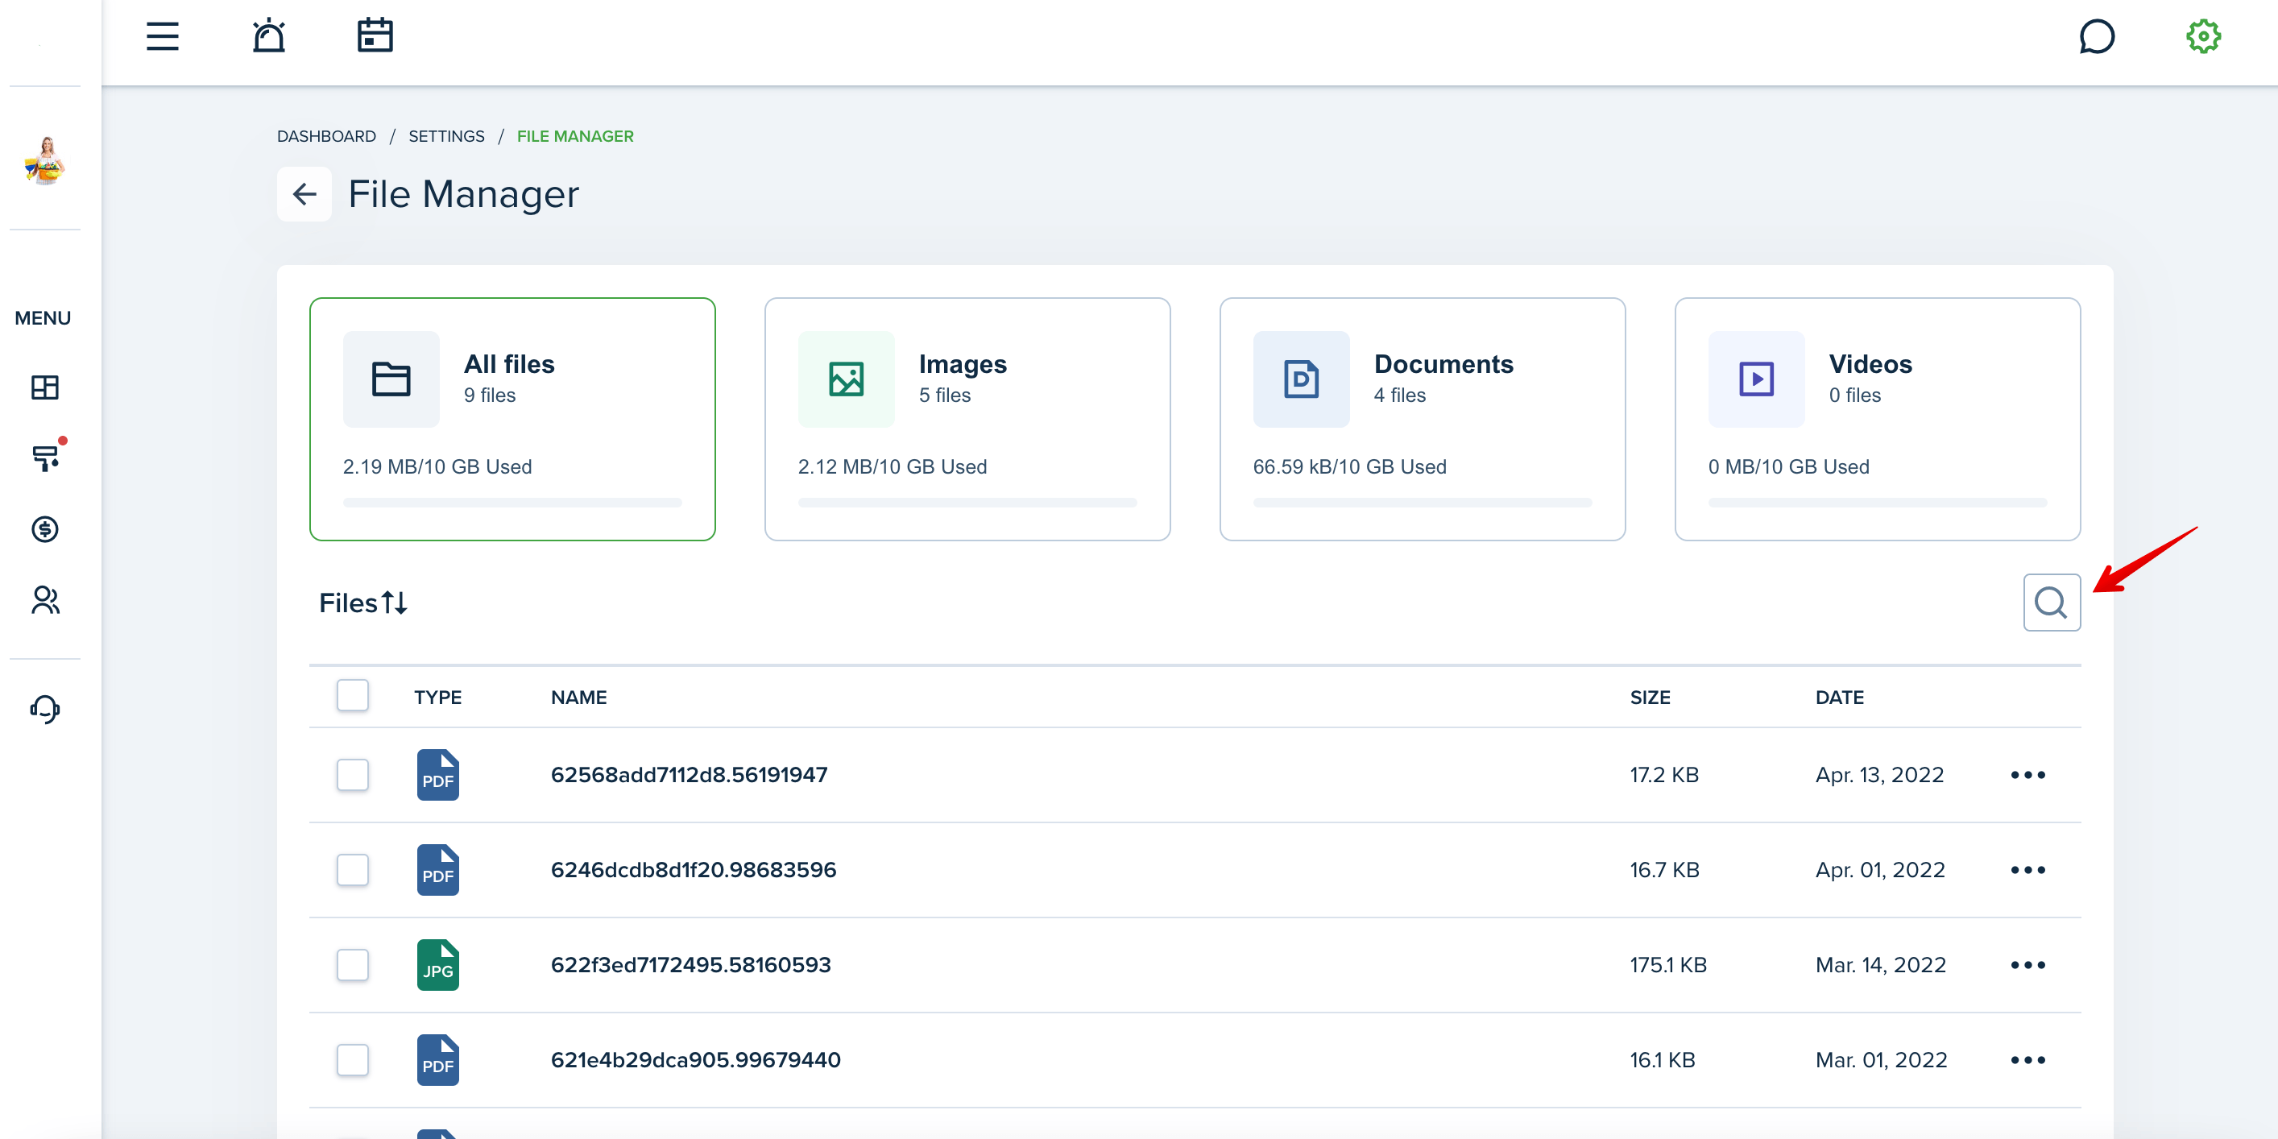This screenshot has width=2278, height=1139.
Task: Click the user profile avatar
Action: click(45, 160)
